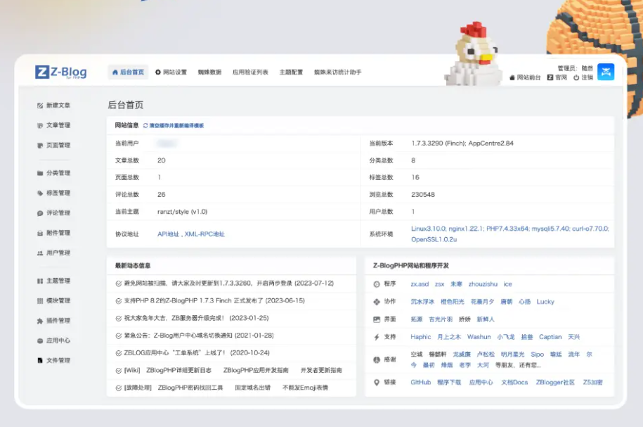Image resolution: width=643 pixels, height=427 pixels.
Task: Open news about updating to 1.7.3.3260
Action: click(x=229, y=283)
